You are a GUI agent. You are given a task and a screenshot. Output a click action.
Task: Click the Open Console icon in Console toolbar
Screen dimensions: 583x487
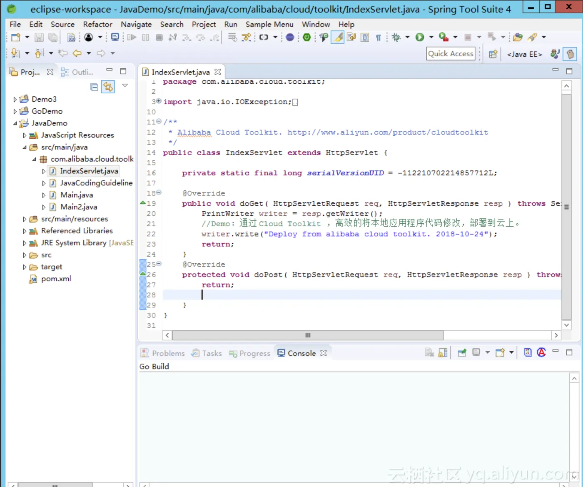[x=500, y=353]
